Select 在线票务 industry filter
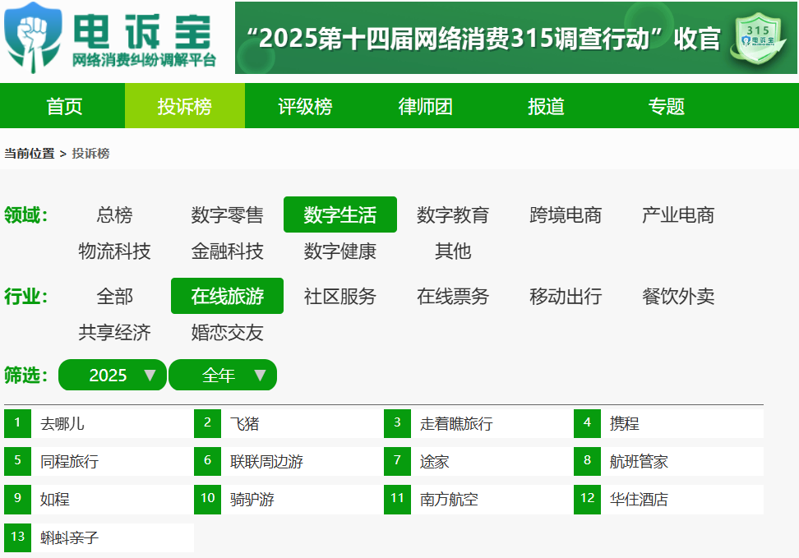The image size is (799, 558). click(x=453, y=297)
